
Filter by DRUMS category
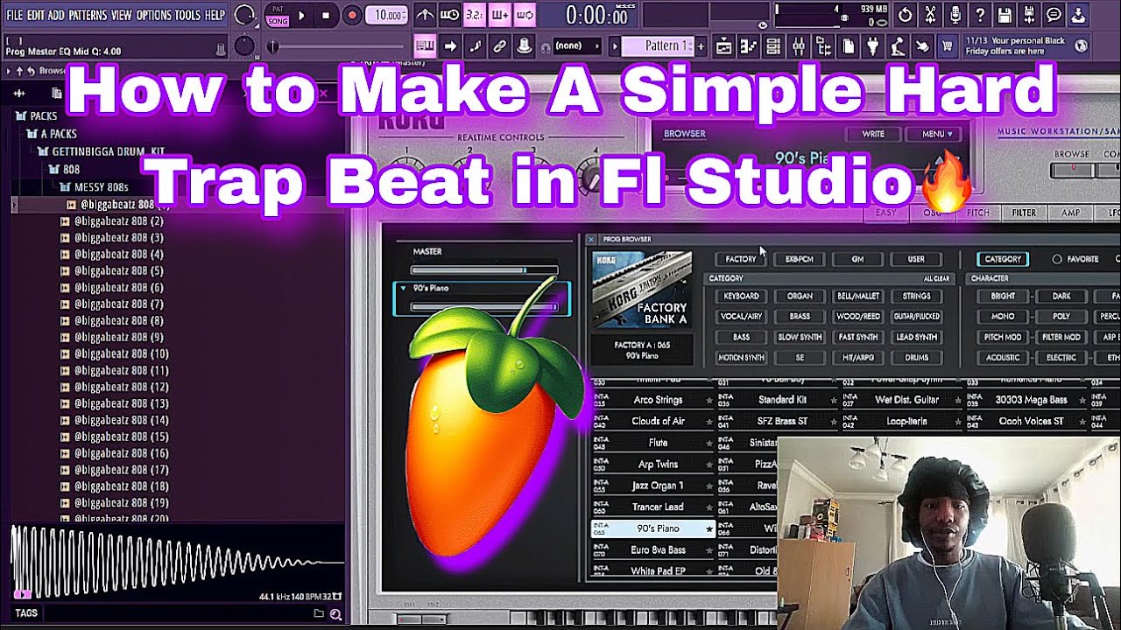[917, 357]
